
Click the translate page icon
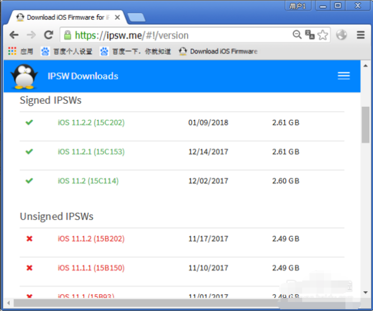(x=310, y=35)
